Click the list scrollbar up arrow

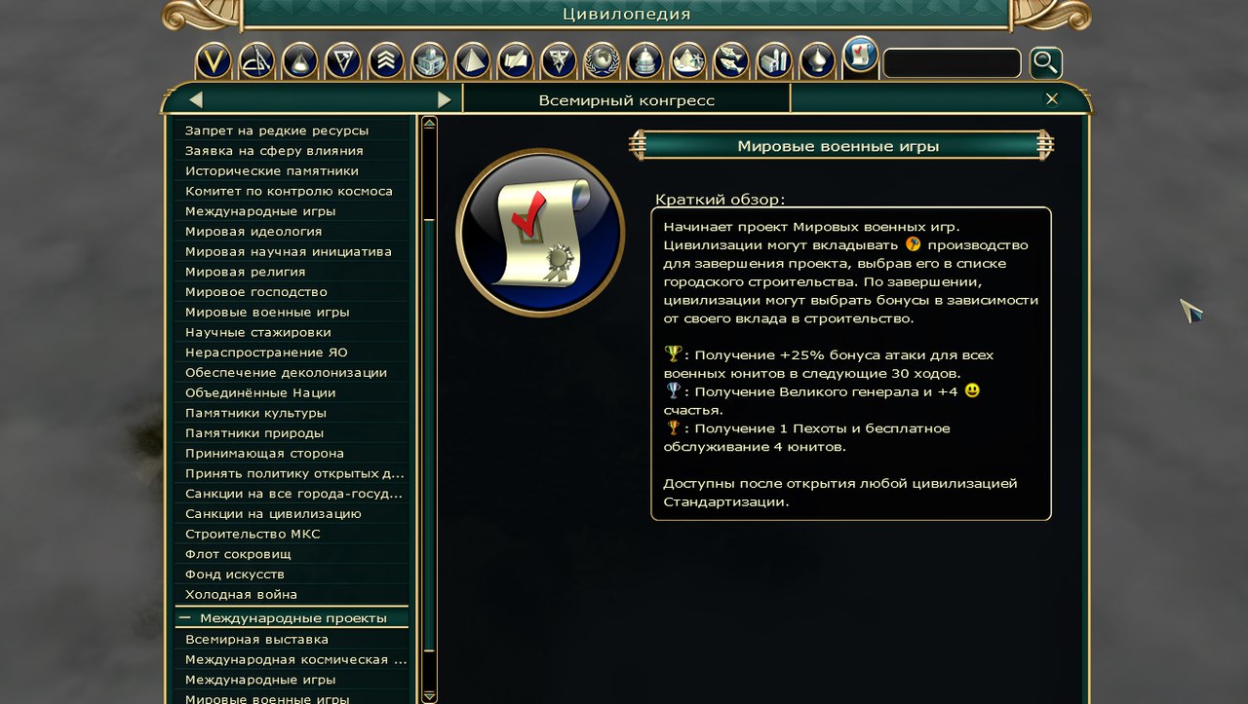[x=429, y=124]
